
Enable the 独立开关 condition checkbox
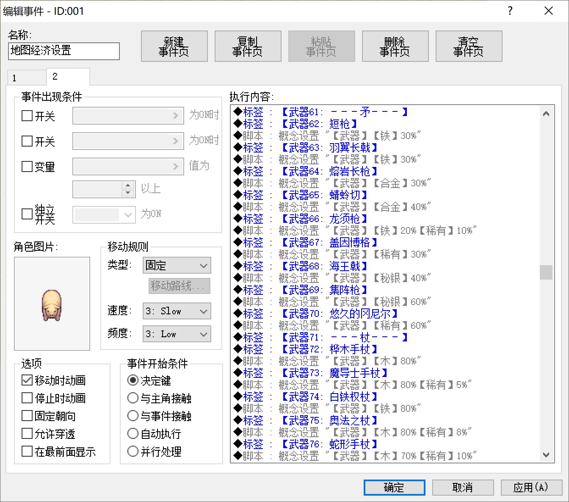(x=27, y=214)
